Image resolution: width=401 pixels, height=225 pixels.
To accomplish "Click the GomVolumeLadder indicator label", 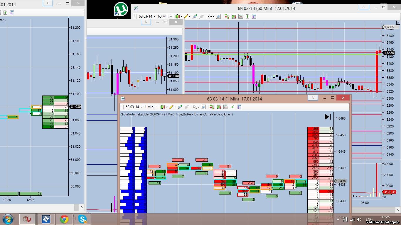I will pos(176,114).
